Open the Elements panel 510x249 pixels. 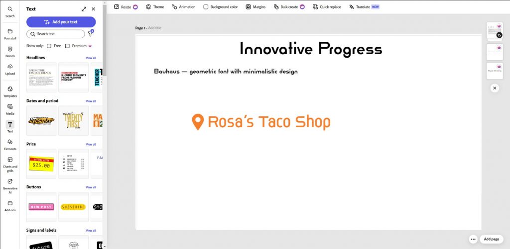pyautogui.click(x=10, y=145)
